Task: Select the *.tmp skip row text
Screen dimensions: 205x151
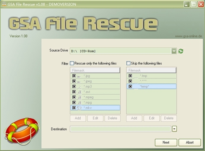Action: 143,76
